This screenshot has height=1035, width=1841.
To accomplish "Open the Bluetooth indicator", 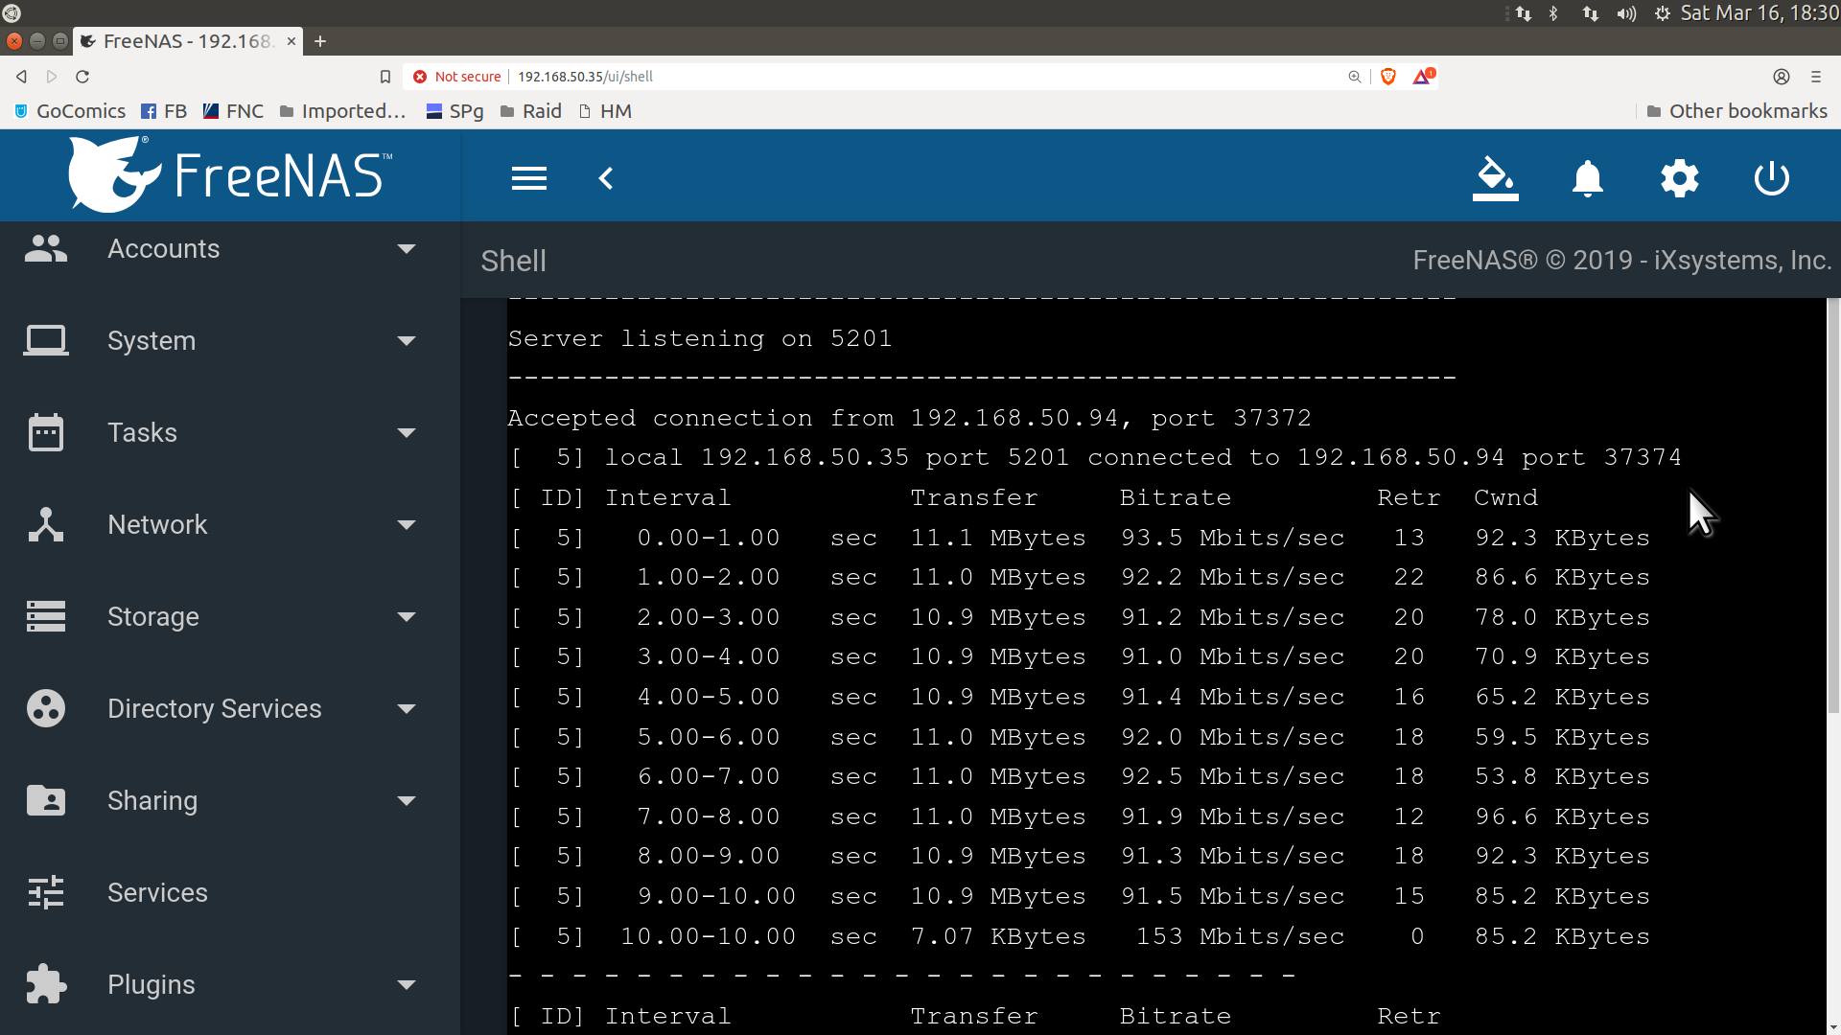I will coord(1553,13).
